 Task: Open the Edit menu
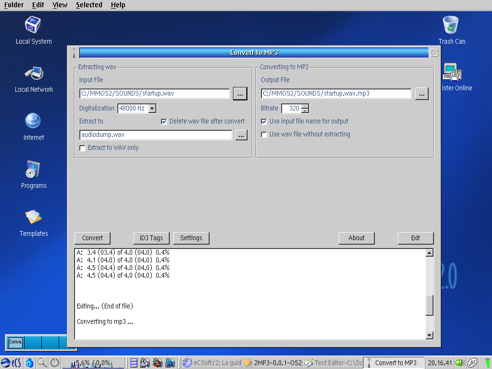pos(38,5)
